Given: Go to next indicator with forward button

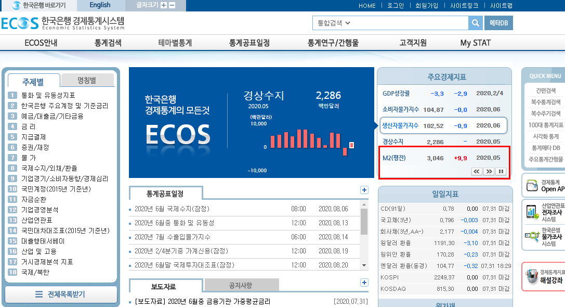Looking at the screenshot, I should coord(489,171).
